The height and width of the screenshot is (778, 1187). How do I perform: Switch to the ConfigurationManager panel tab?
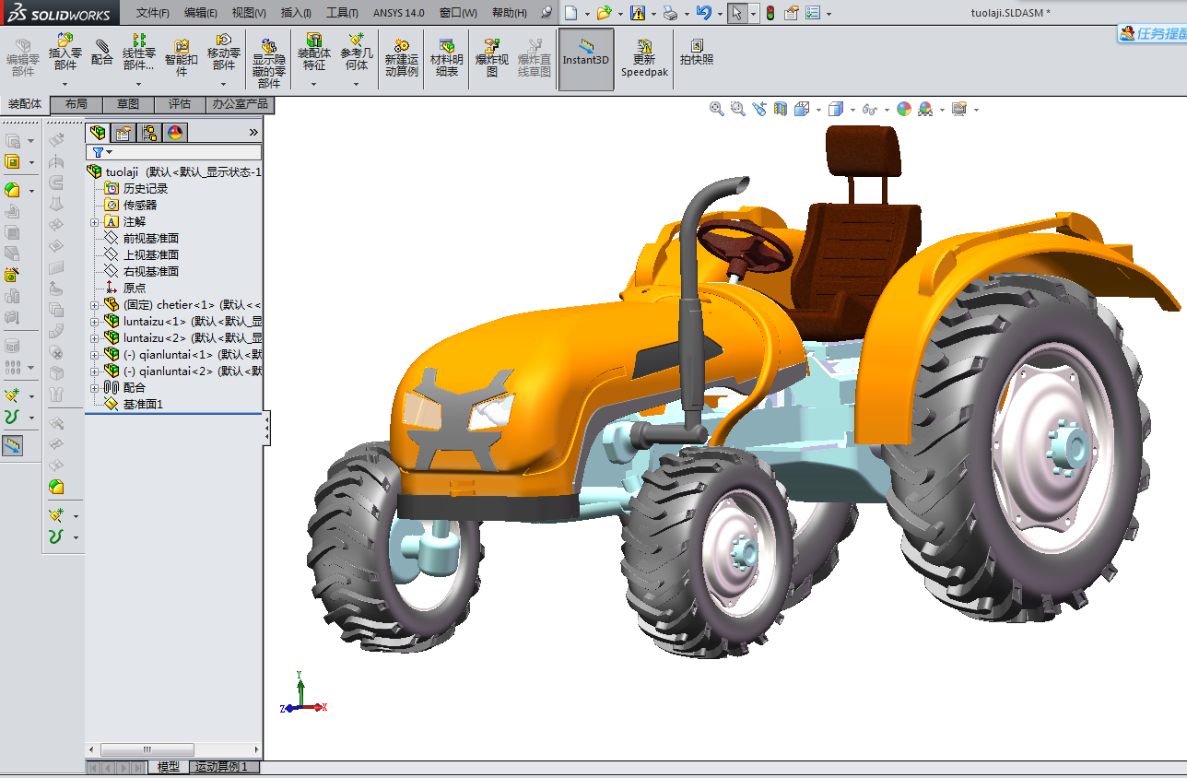coord(149,133)
